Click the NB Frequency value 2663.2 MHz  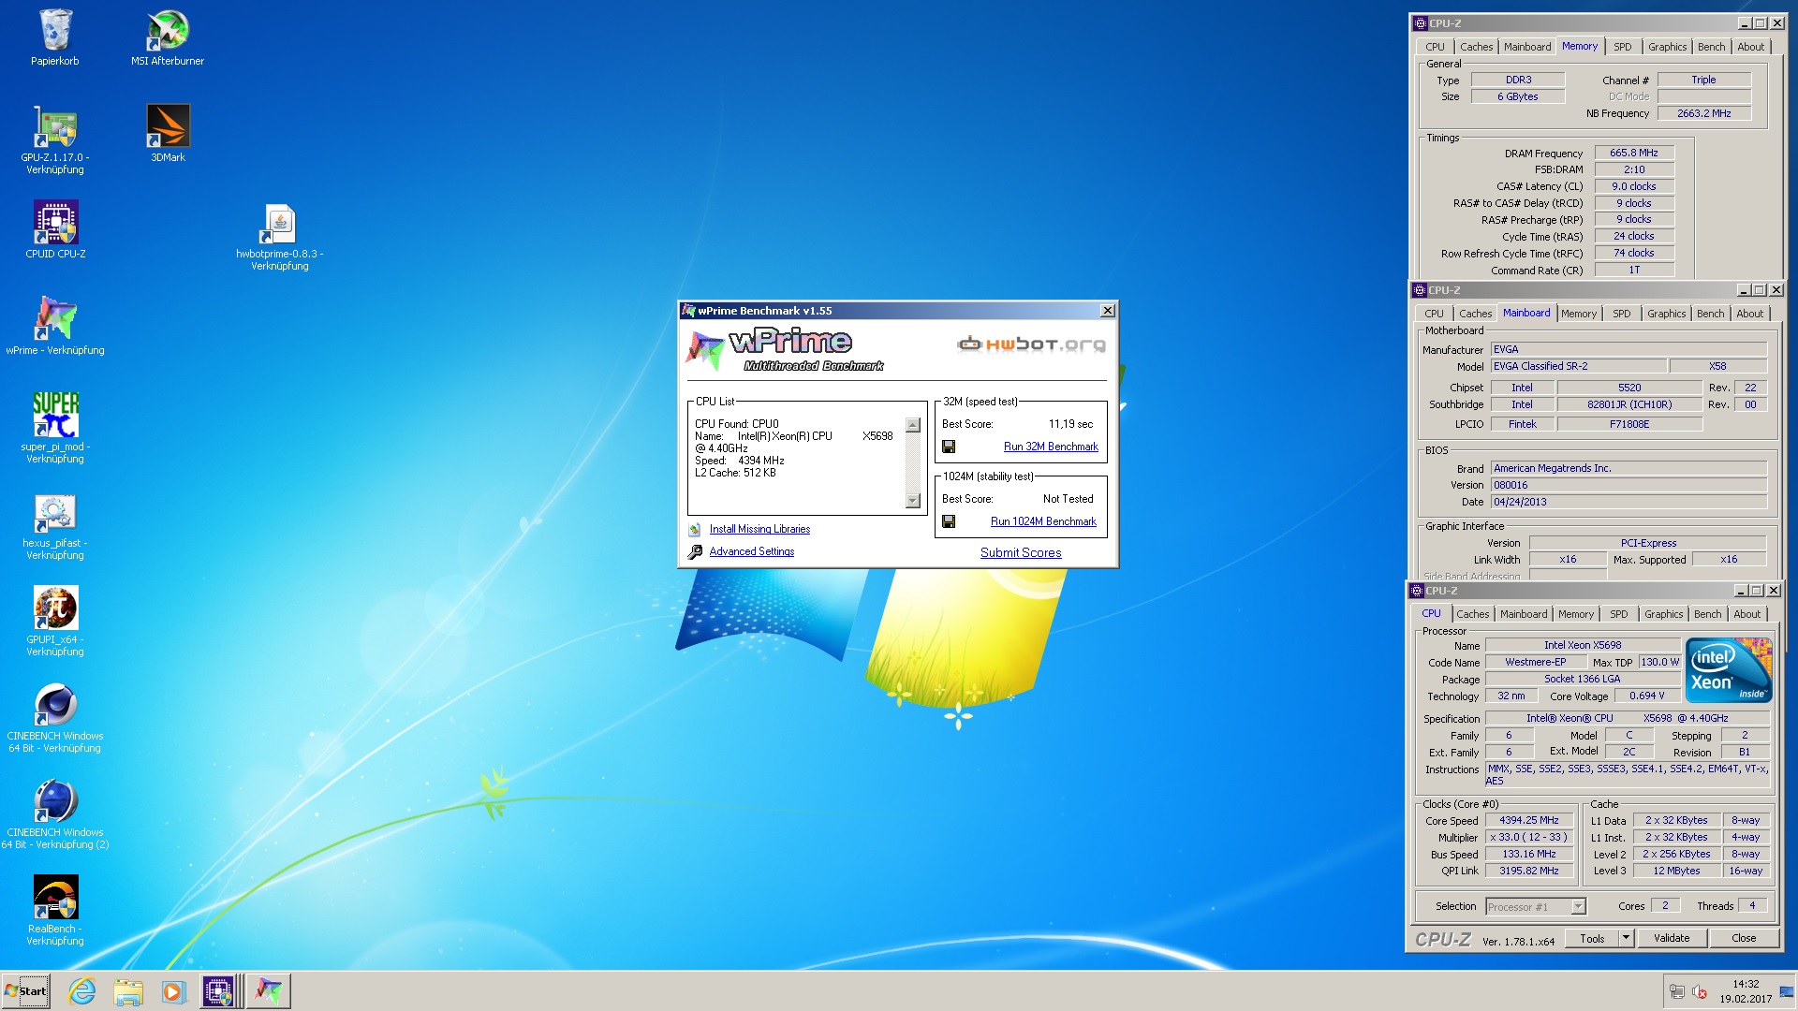1704,113
